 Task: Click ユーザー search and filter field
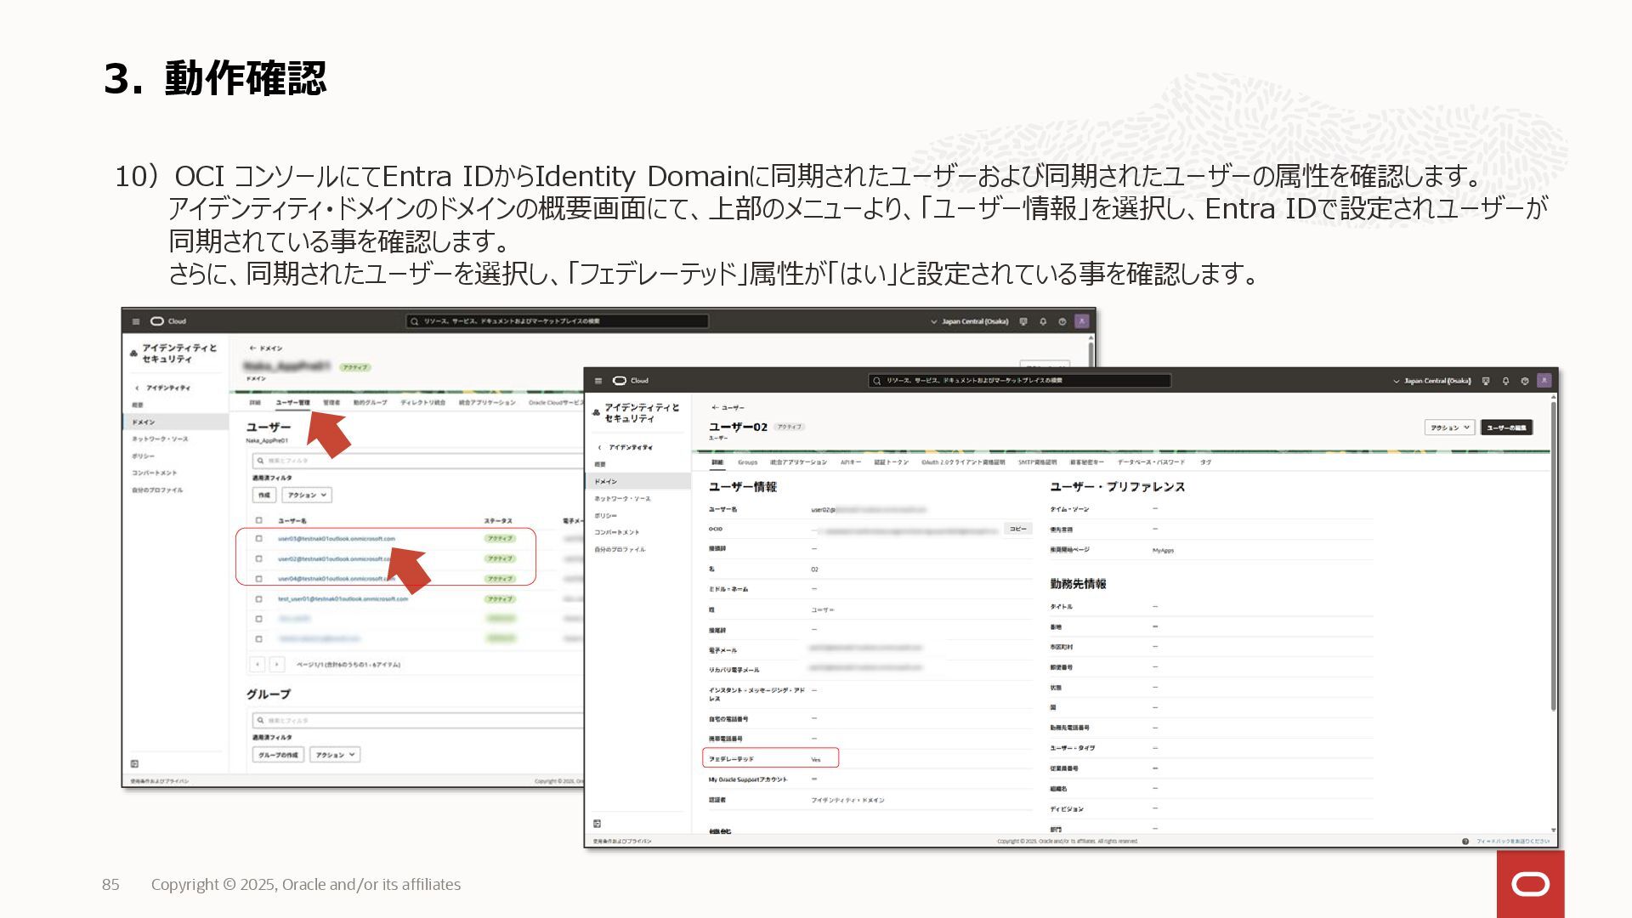click(x=418, y=461)
